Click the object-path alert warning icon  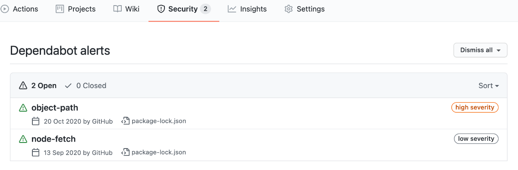click(x=23, y=108)
